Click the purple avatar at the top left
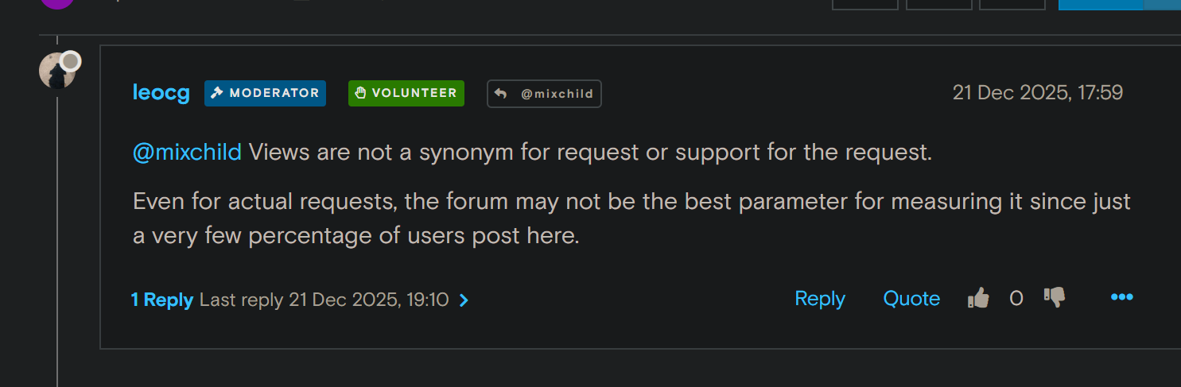 56,3
